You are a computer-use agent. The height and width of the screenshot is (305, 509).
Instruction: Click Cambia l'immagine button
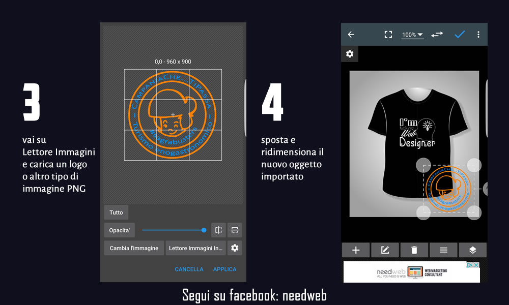click(x=134, y=248)
